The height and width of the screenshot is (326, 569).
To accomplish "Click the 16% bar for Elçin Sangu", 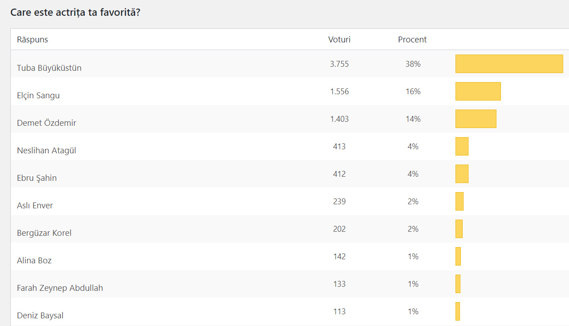I will click(478, 92).
